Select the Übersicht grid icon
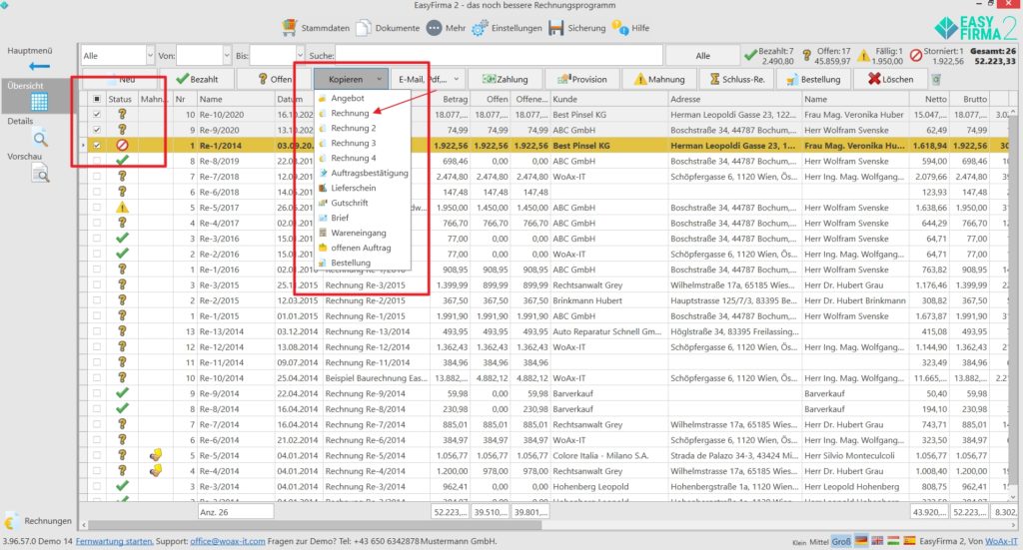 pos(39,102)
